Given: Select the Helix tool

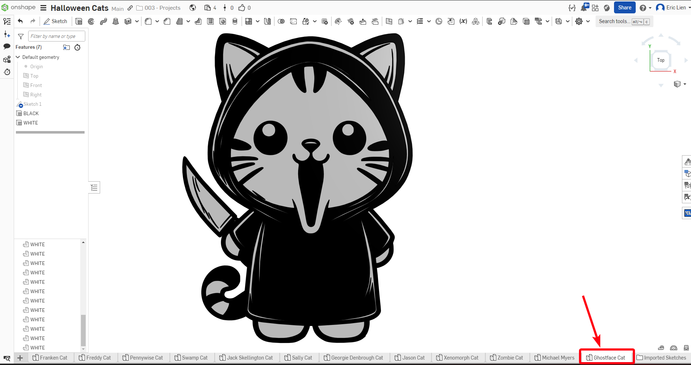Looking at the screenshot, I should 420,21.
